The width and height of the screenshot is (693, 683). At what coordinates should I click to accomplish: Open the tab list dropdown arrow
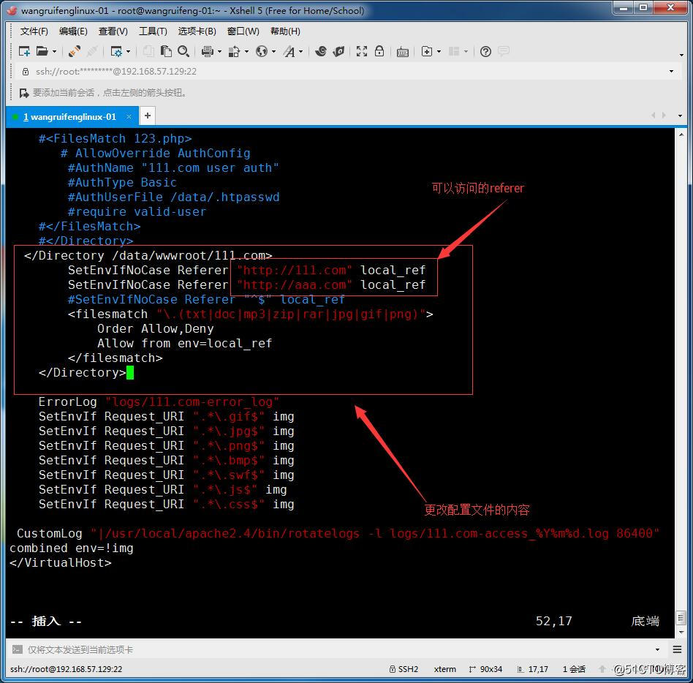(680, 116)
